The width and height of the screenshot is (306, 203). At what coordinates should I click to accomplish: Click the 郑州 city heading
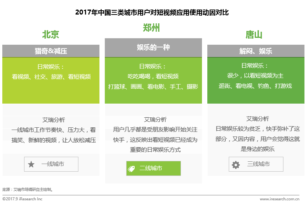(x=151, y=28)
